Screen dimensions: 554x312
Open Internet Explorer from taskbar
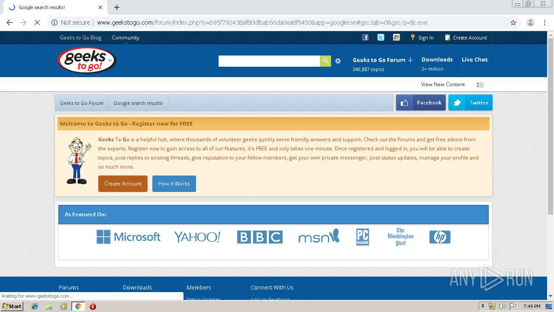point(35,306)
